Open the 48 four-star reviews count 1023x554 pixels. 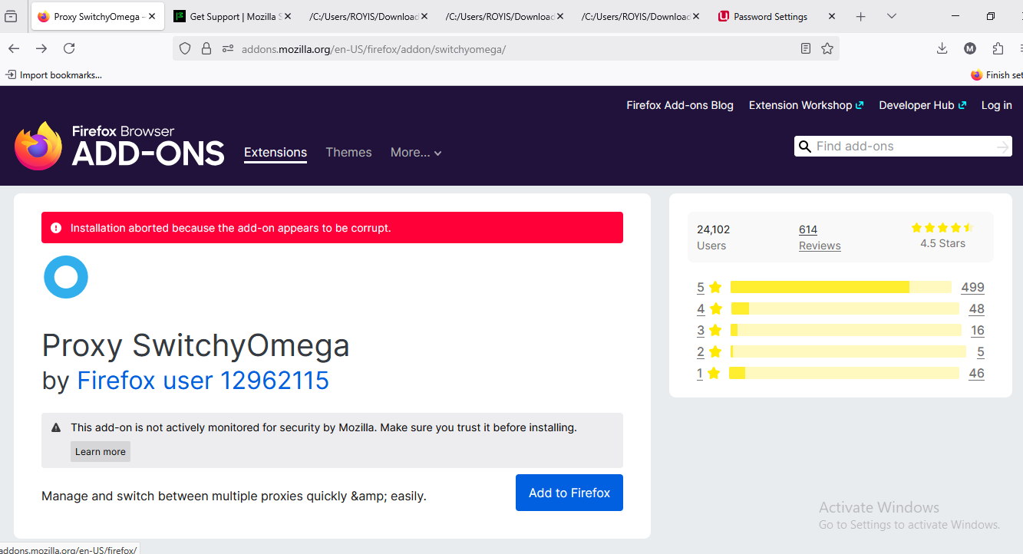[976, 308]
